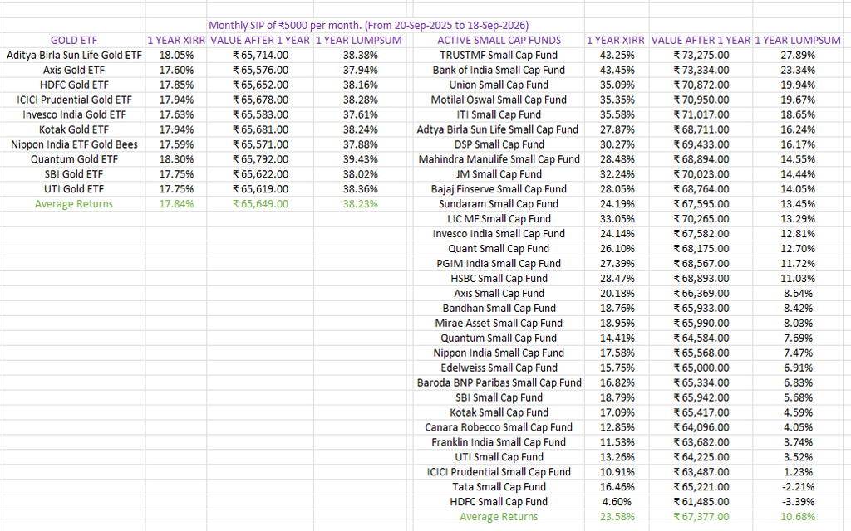Click Bandhan Small Cap Fund cell
The height and width of the screenshot is (531, 851).
pos(499,309)
